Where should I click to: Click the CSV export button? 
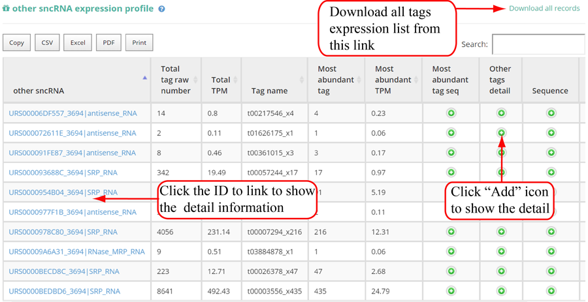pos(47,42)
